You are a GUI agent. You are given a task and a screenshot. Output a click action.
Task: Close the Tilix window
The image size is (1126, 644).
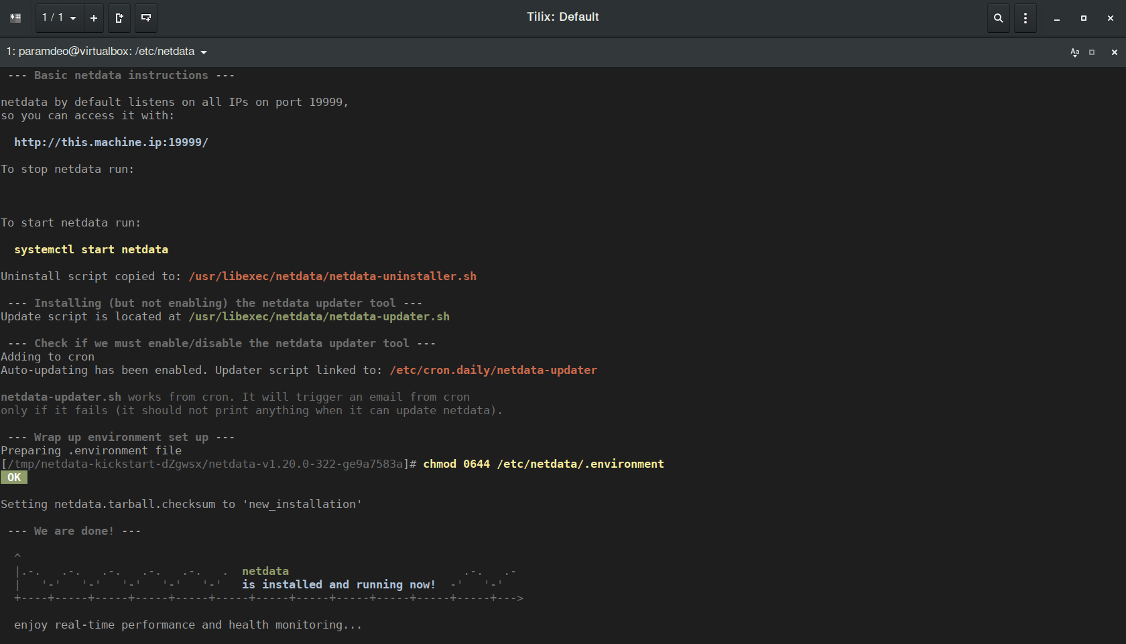coord(1111,18)
